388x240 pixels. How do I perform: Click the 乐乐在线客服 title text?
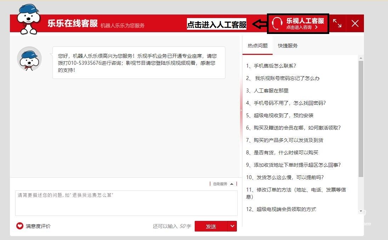(73, 23)
